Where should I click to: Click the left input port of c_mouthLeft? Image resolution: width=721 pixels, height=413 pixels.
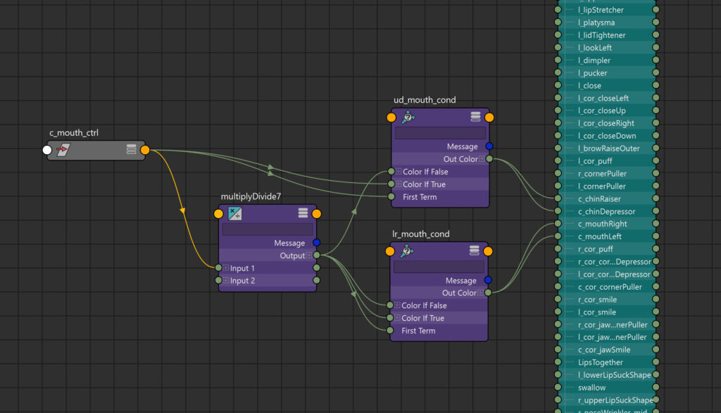[x=558, y=236]
